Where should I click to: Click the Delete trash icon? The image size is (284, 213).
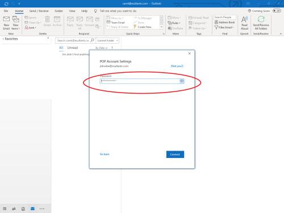(x=47, y=19)
